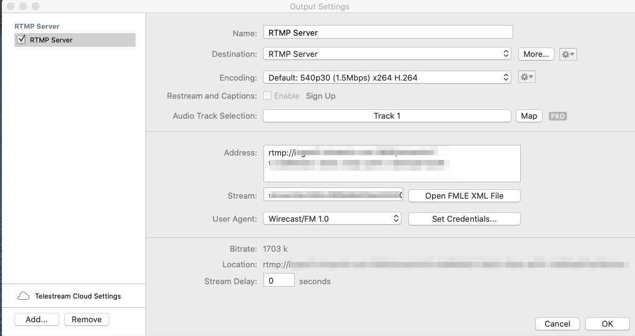
Task: Open the Encoding preset dropdown
Action: [387, 77]
